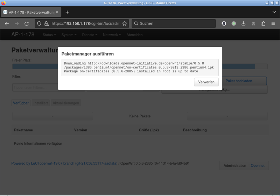Go back with browser back arrow
Image resolution: width=280 pixels, height=196 pixels.
7,23
